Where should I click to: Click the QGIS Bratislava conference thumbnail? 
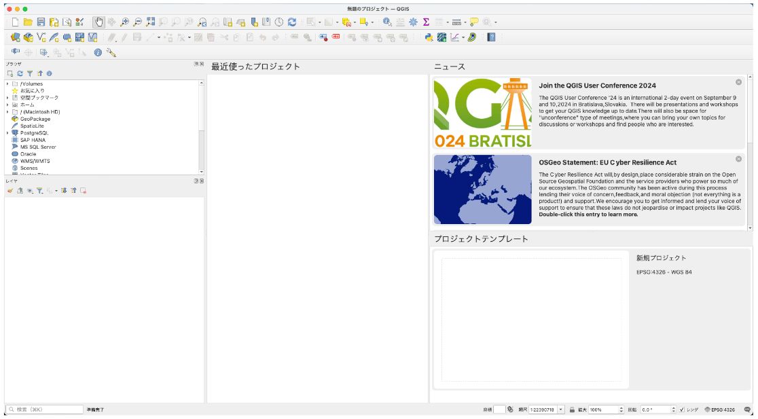(x=482, y=113)
